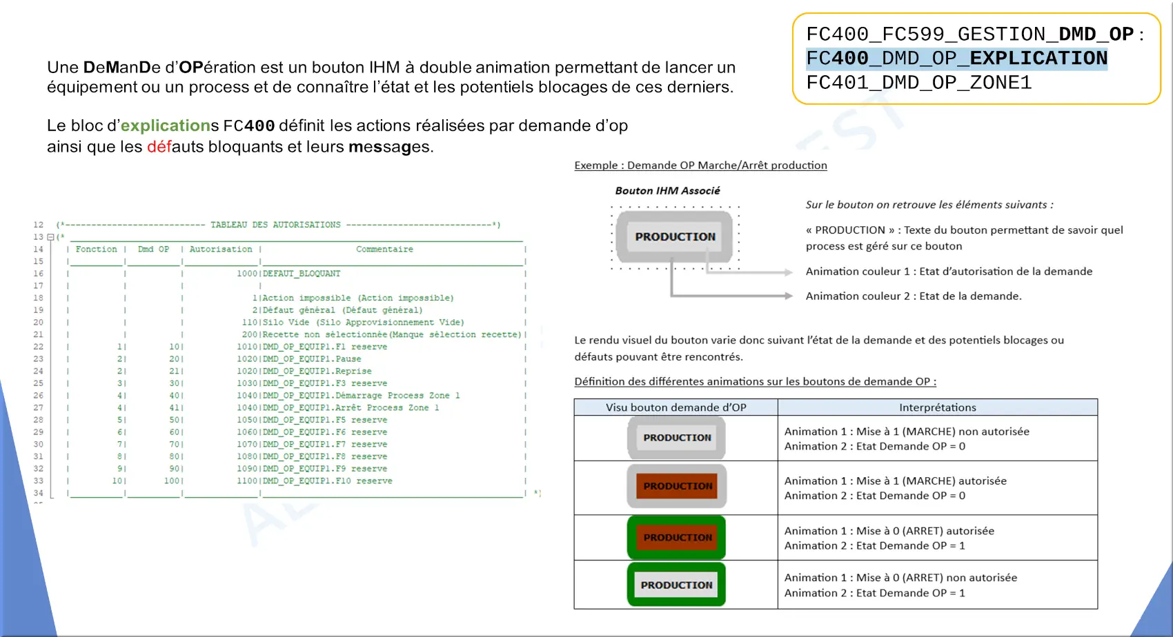This screenshot has height=637, width=1173.
Task: Click the PRODUCTION button under Bouton IHM Associé
Action: coord(675,236)
